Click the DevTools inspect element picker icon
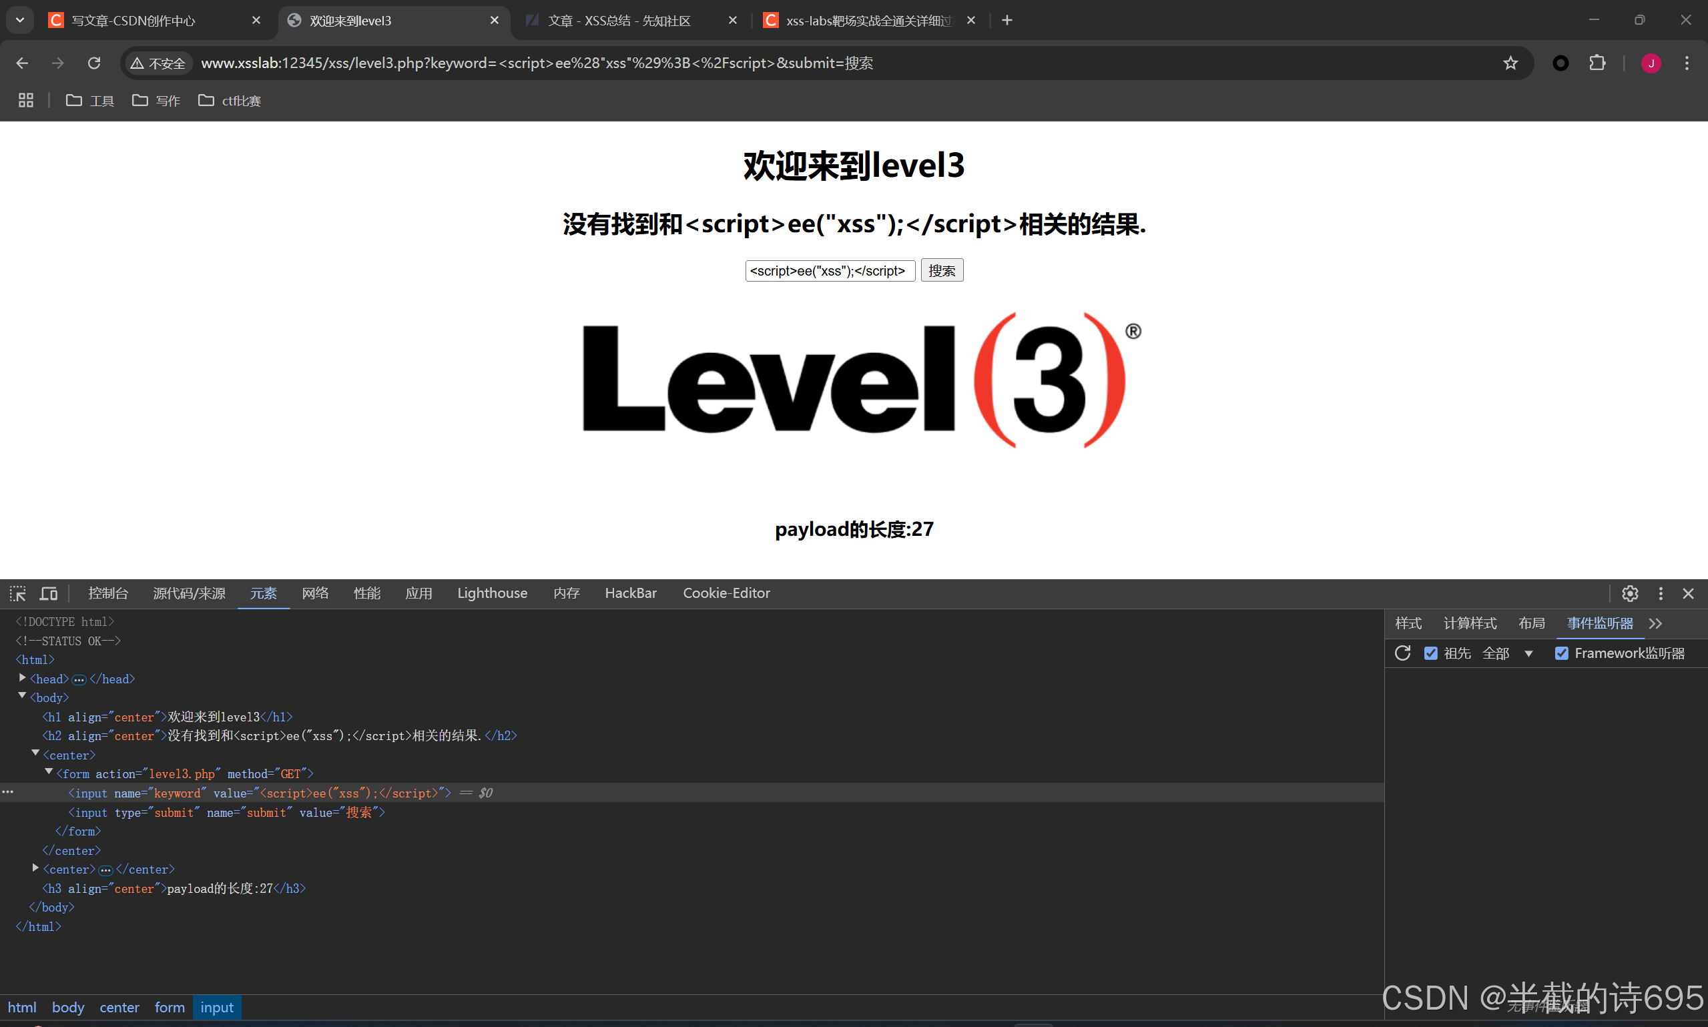This screenshot has height=1027, width=1708. point(18,593)
